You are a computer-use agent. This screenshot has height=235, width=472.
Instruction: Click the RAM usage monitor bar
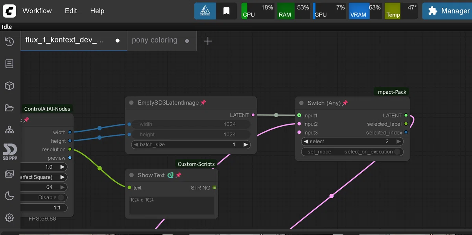coord(294,11)
